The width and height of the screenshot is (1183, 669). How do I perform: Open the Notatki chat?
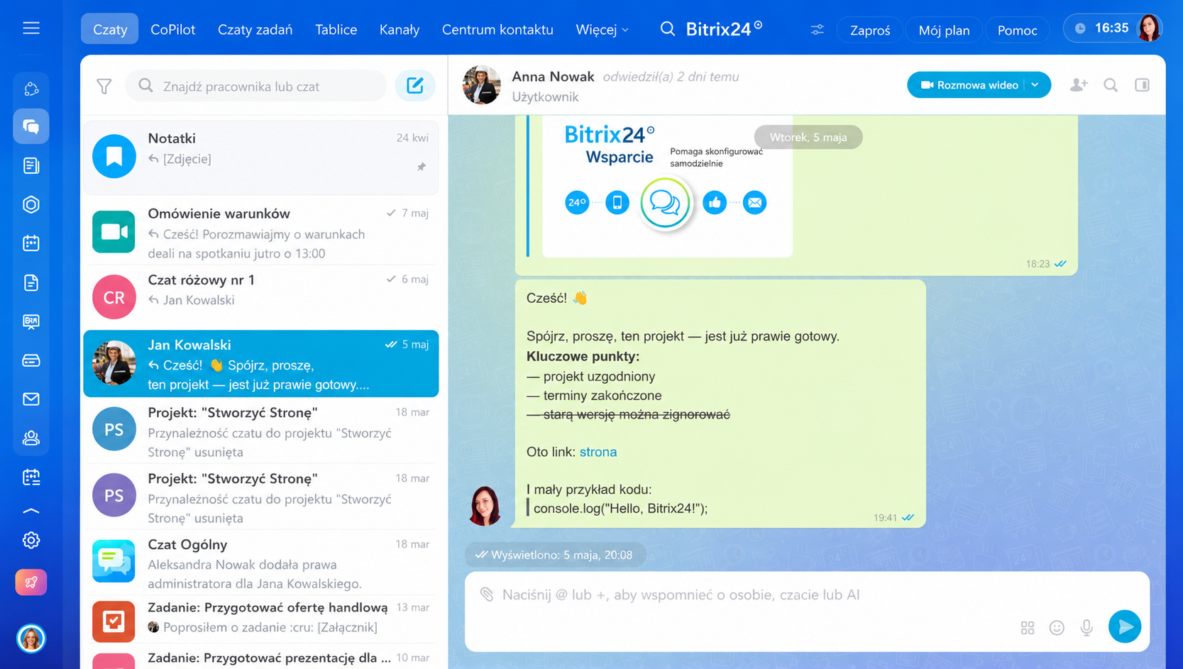coord(261,156)
